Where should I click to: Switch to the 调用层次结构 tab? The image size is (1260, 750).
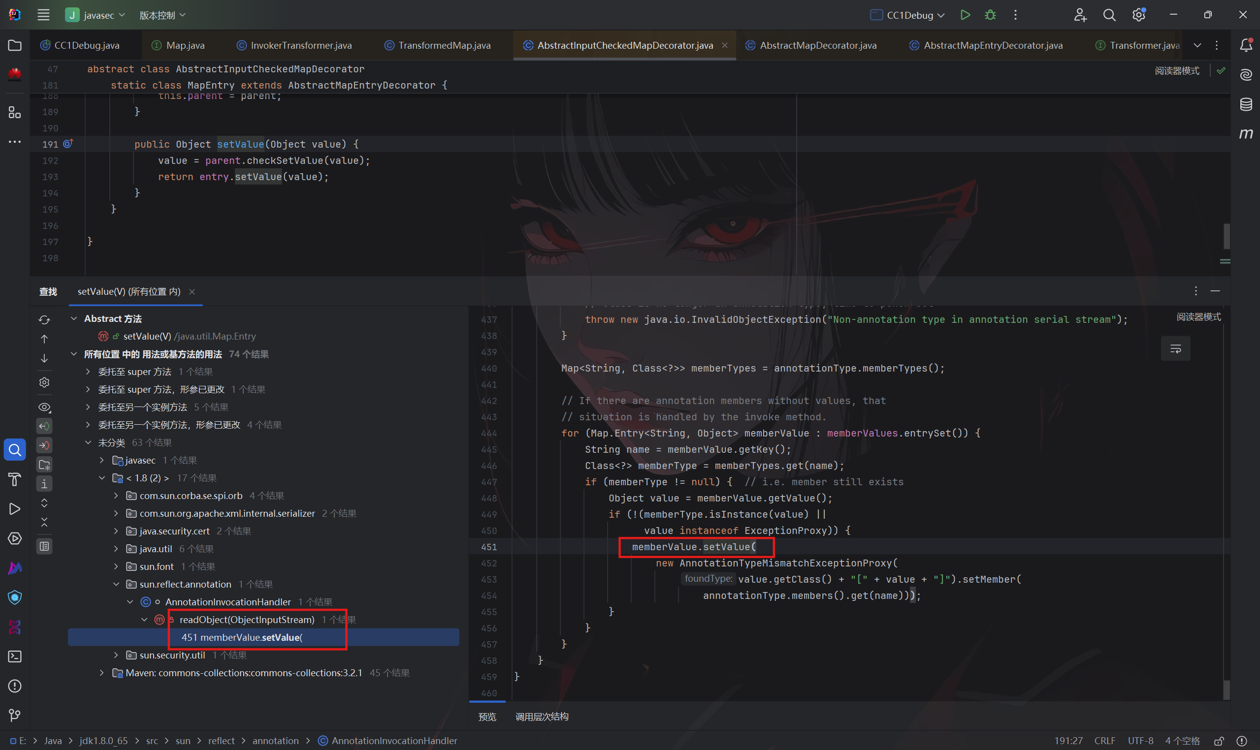pyautogui.click(x=542, y=717)
